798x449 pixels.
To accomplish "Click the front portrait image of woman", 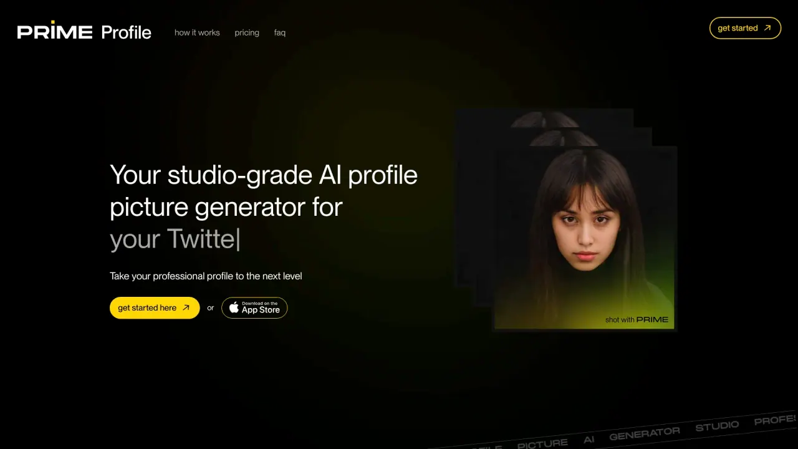I will point(585,238).
